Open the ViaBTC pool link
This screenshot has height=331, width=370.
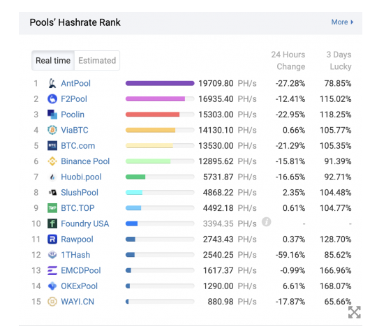75,130
